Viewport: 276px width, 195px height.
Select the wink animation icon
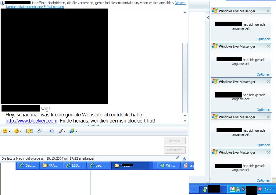(x=16, y=131)
